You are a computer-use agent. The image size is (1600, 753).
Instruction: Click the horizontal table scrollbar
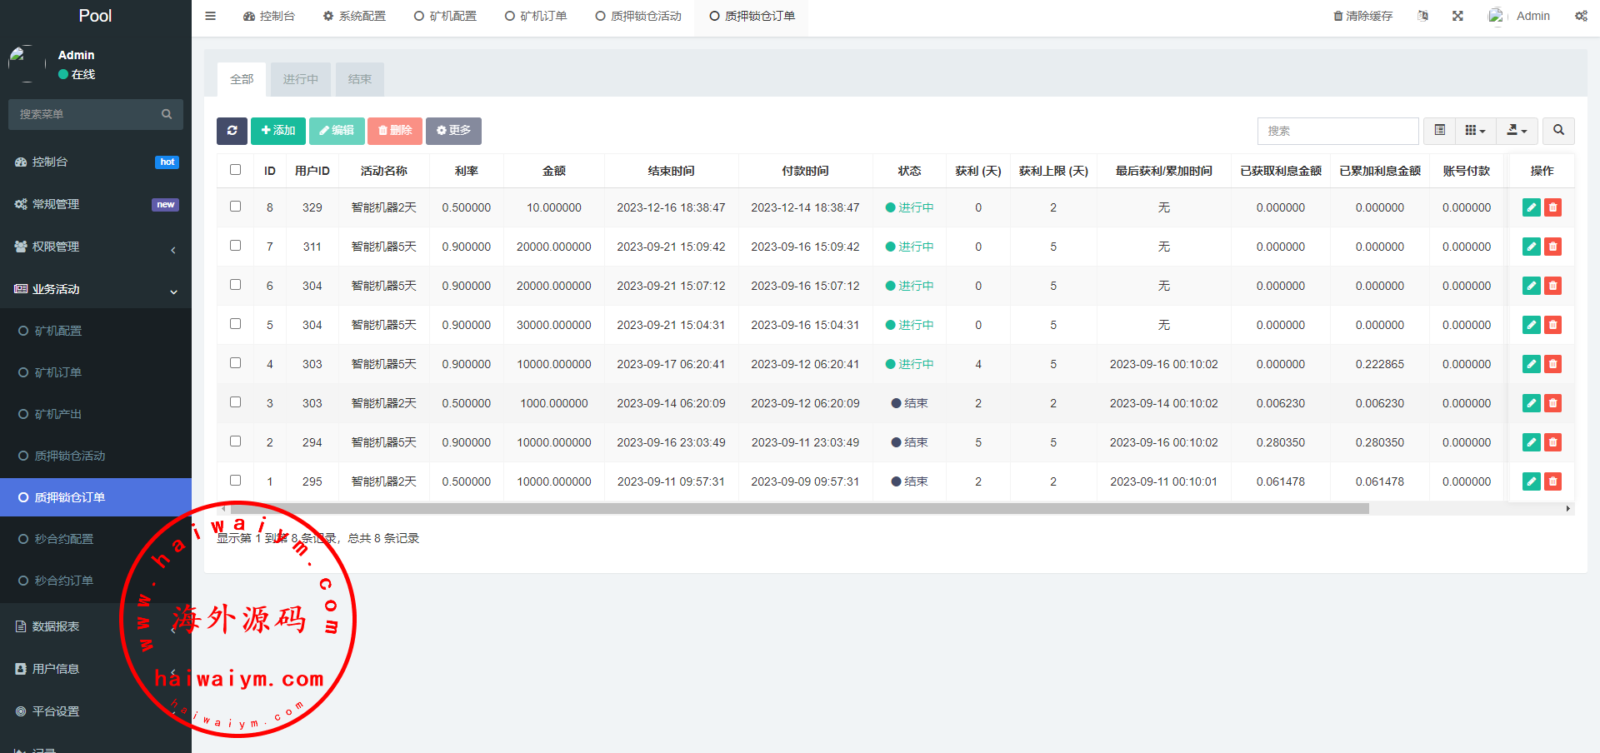pyautogui.click(x=800, y=508)
